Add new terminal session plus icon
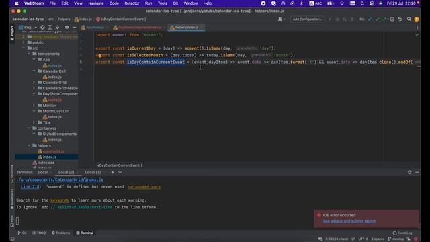 pyautogui.click(x=112, y=172)
